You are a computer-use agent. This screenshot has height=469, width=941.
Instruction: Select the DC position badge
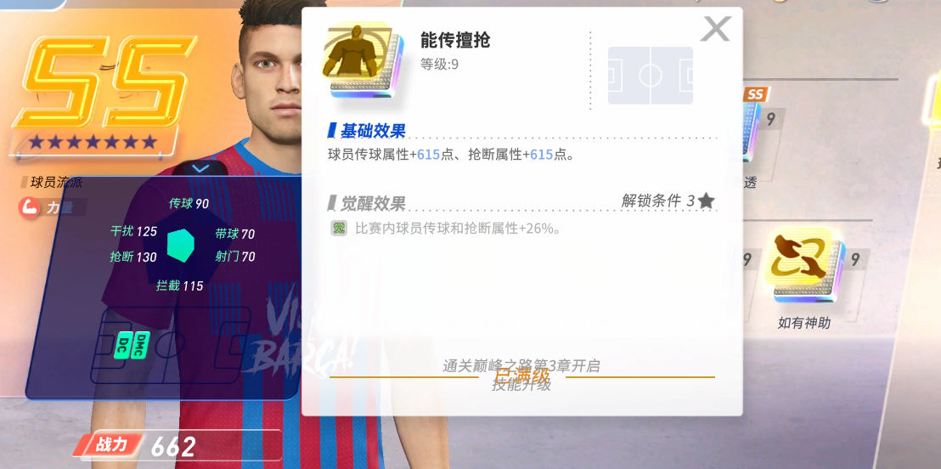click(122, 346)
